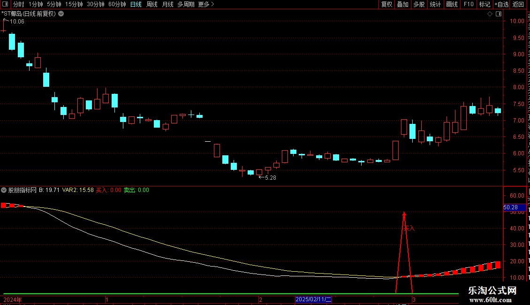Click the B: 19.71 indicator value
Viewport: 530px width, 305px height.
pyautogui.click(x=49, y=190)
